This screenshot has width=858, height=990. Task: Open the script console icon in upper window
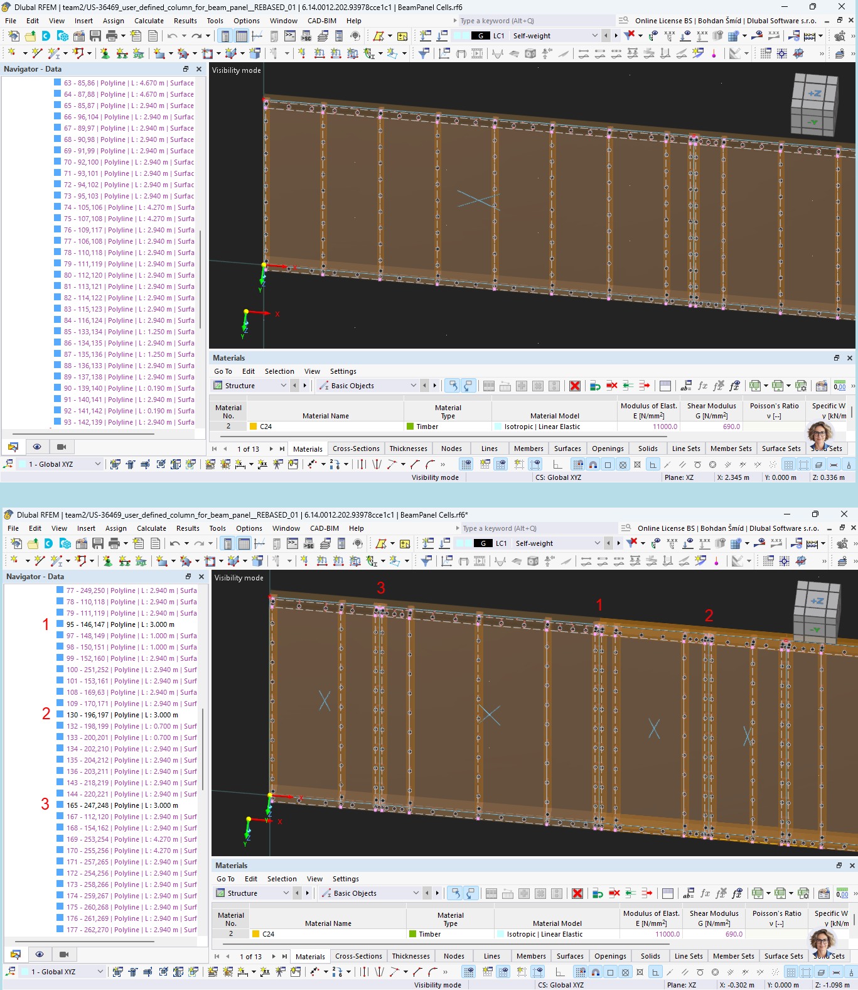(x=290, y=36)
